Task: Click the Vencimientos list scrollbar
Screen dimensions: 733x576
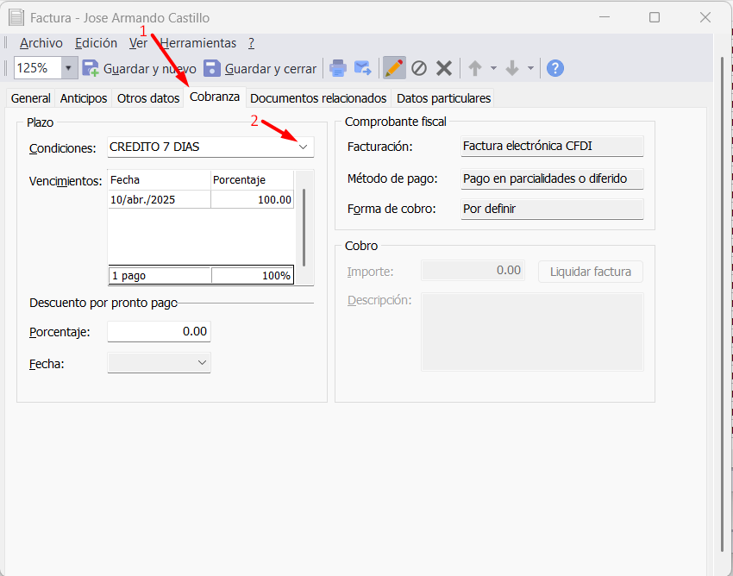Action: (304, 224)
